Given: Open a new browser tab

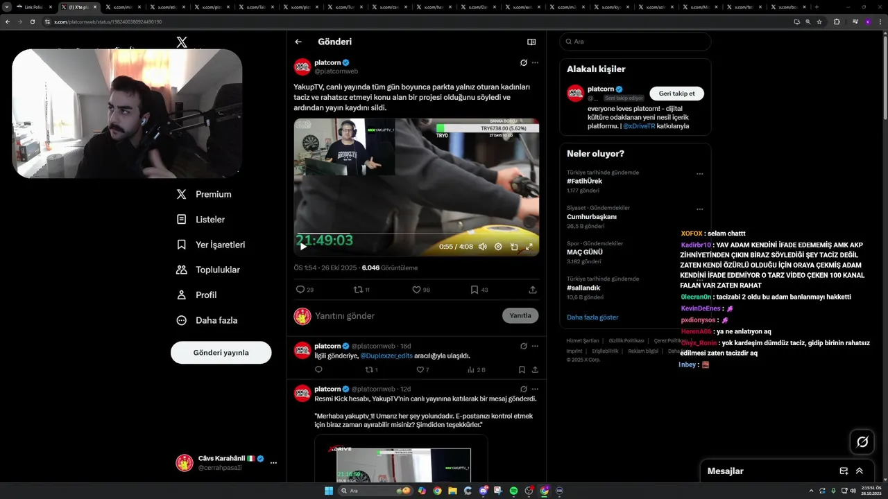Looking at the screenshot, I should coord(817,7).
